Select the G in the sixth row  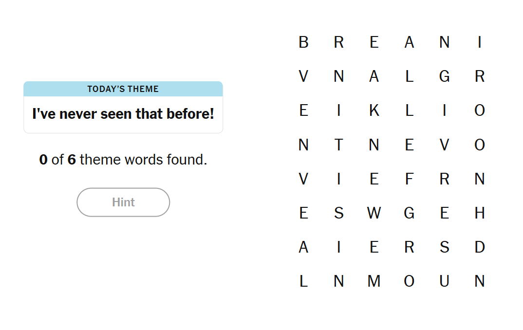pos(409,213)
